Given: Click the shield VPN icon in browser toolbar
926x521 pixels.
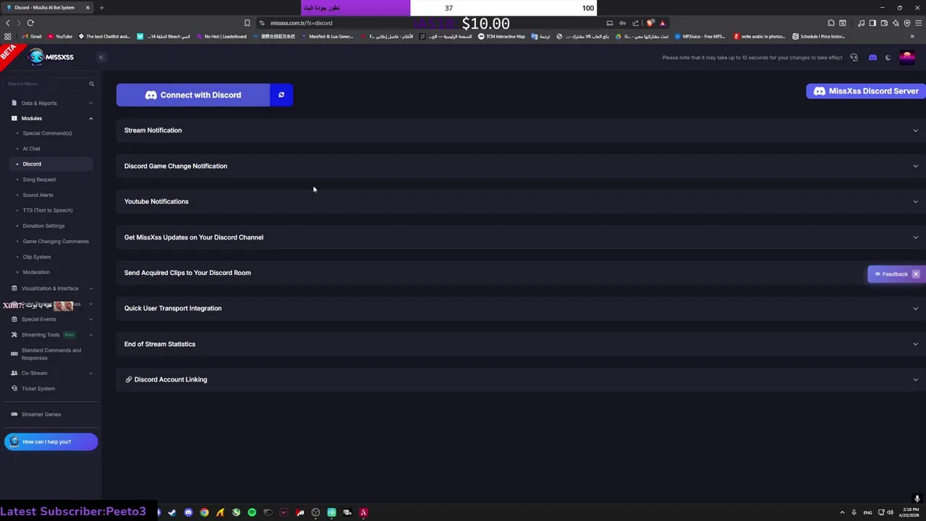Looking at the screenshot, I should (907, 22).
